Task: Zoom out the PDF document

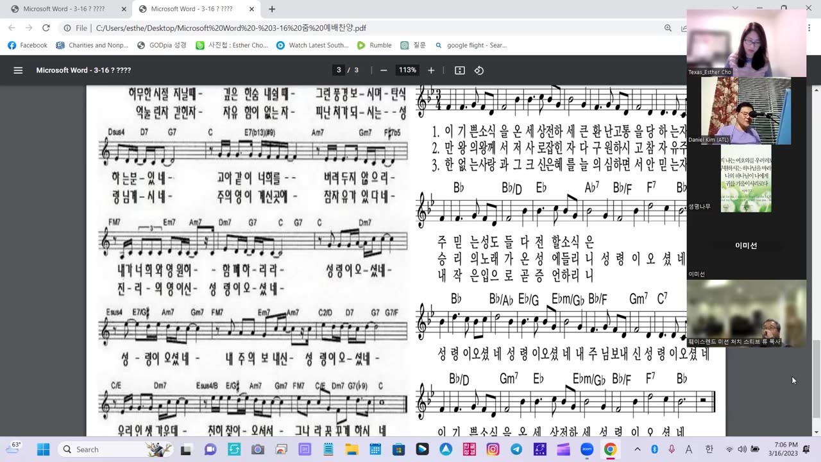Action: click(x=384, y=71)
